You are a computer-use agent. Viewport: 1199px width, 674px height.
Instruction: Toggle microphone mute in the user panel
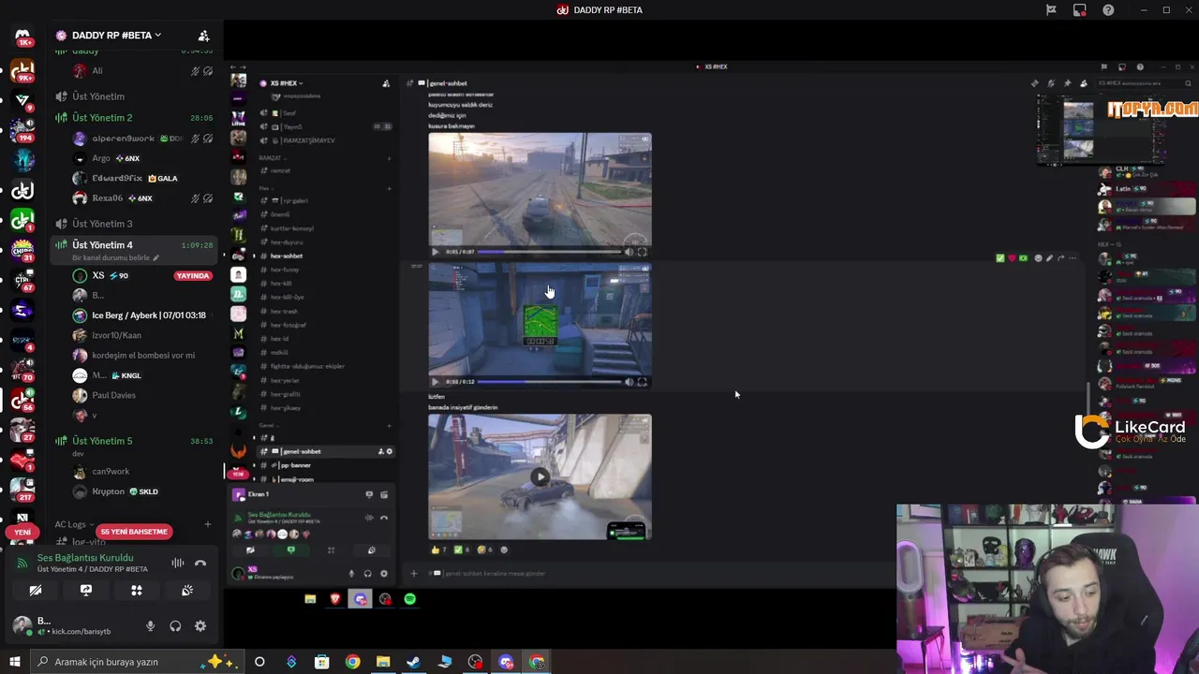coord(150,626)
